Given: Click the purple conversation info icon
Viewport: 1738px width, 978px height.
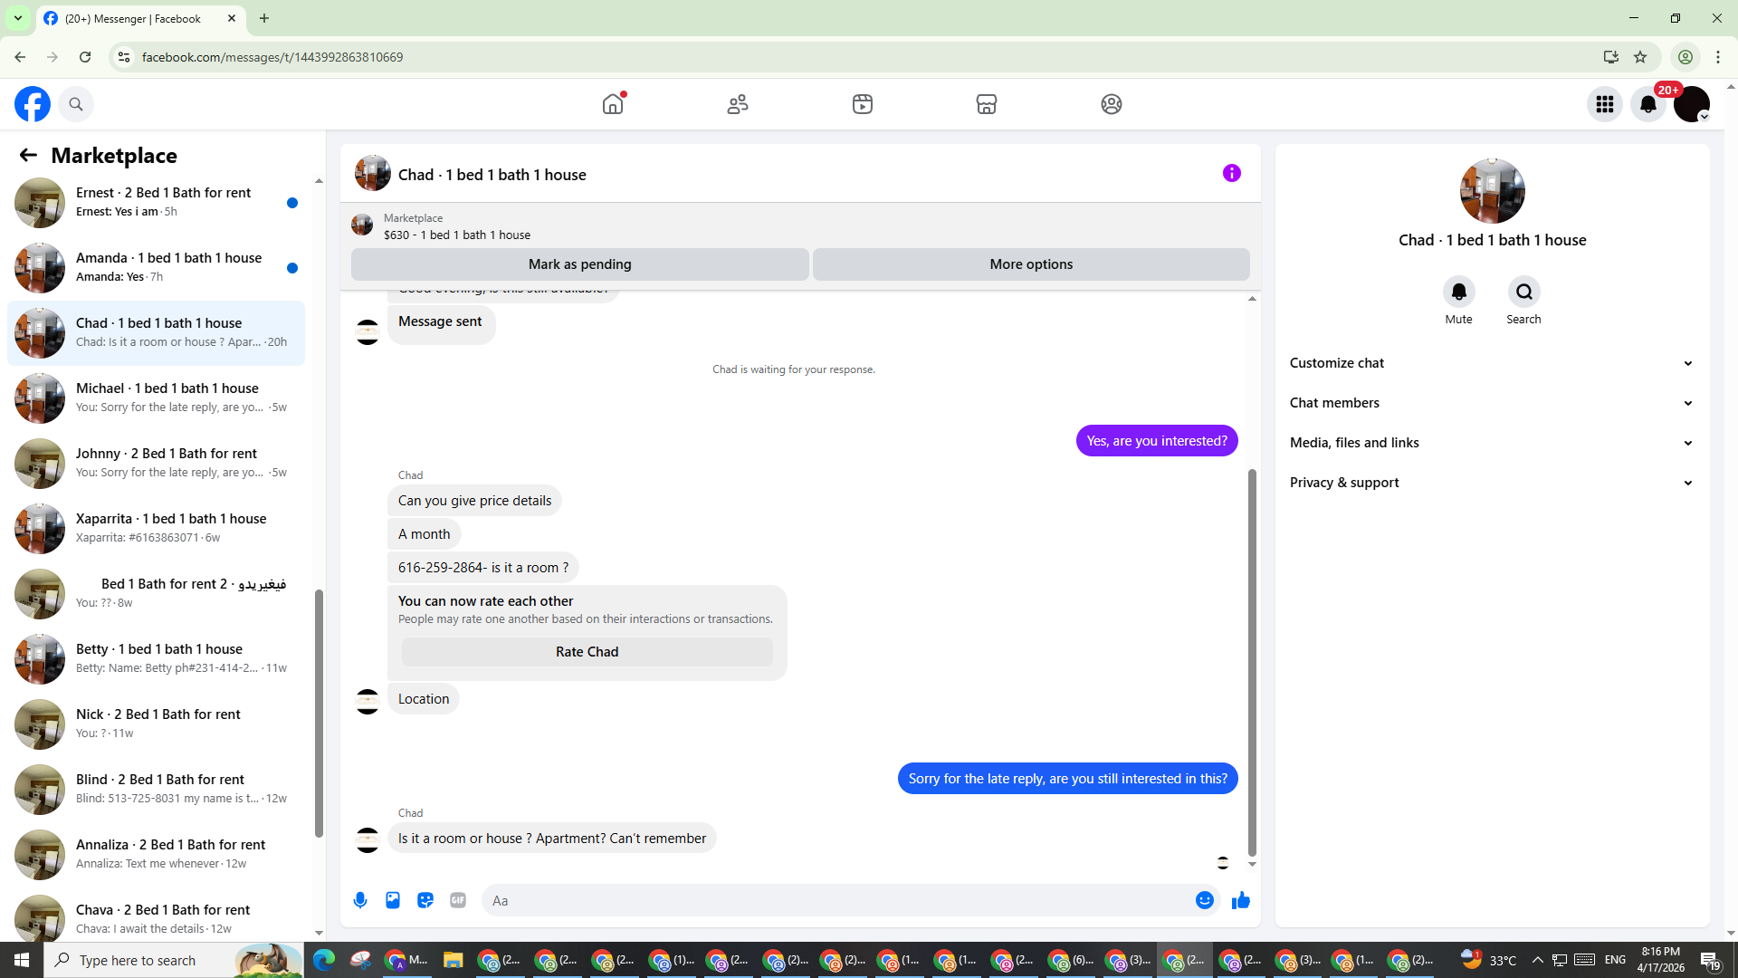Looking at the screenshot, I should [1231, 173].
